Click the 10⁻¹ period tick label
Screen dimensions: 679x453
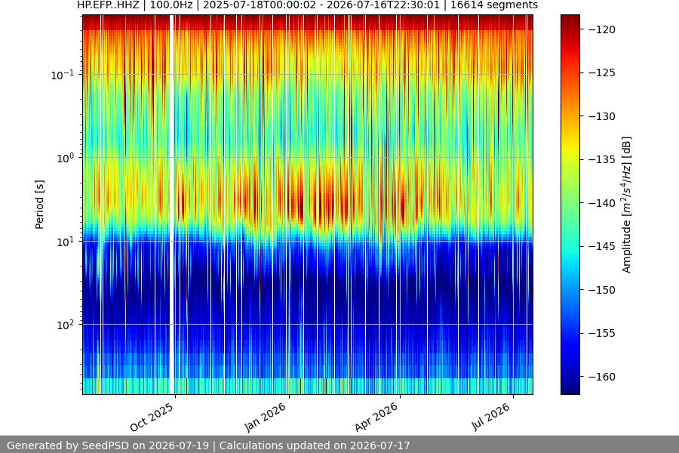pos(62,75)
